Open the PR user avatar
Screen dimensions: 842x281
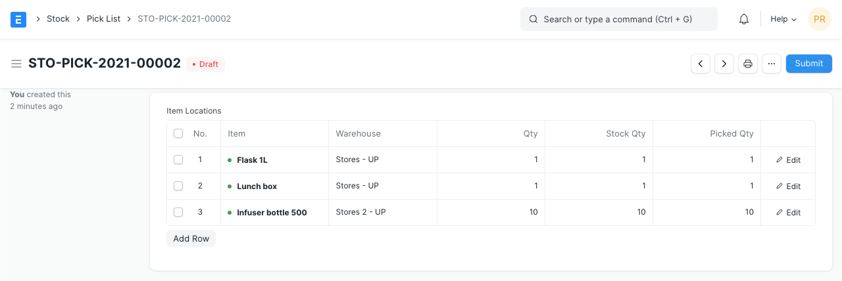click(819, 19)
